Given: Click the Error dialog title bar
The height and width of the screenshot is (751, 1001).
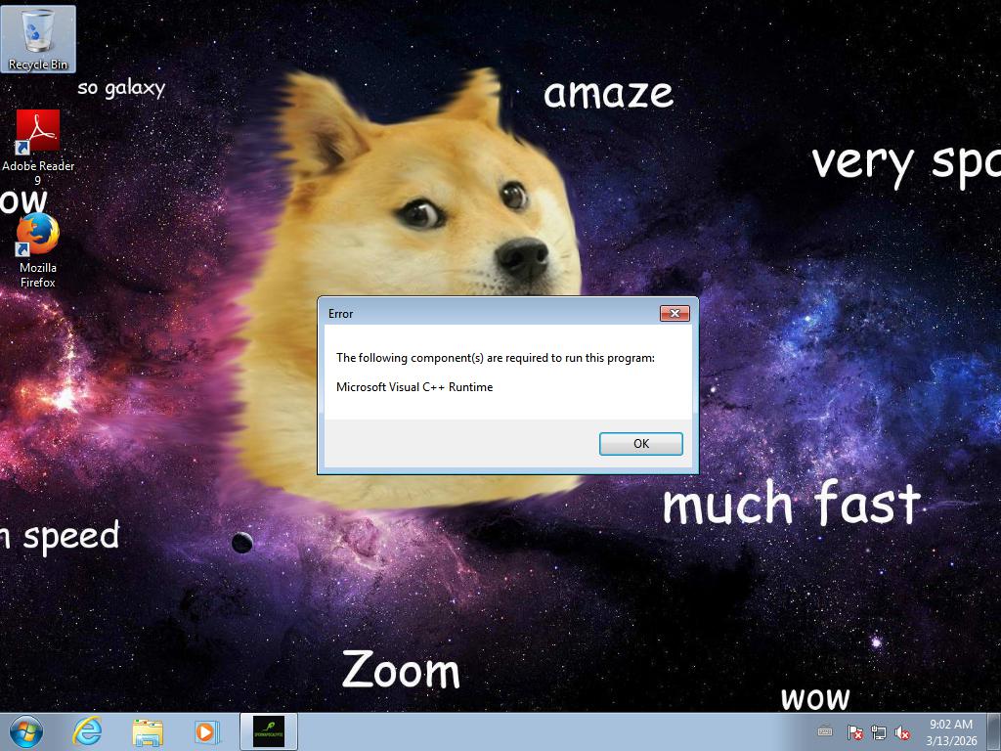Looking at the screenshot, I should tap(489, 313).
